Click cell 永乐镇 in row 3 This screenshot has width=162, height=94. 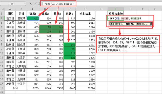tap(21, 23)
